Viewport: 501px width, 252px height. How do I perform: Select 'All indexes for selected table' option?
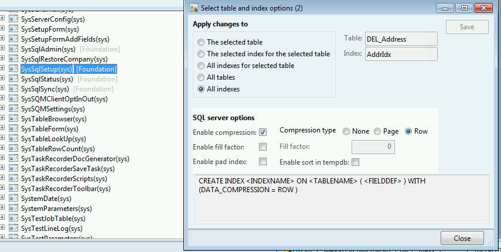(x=202, y=66)
